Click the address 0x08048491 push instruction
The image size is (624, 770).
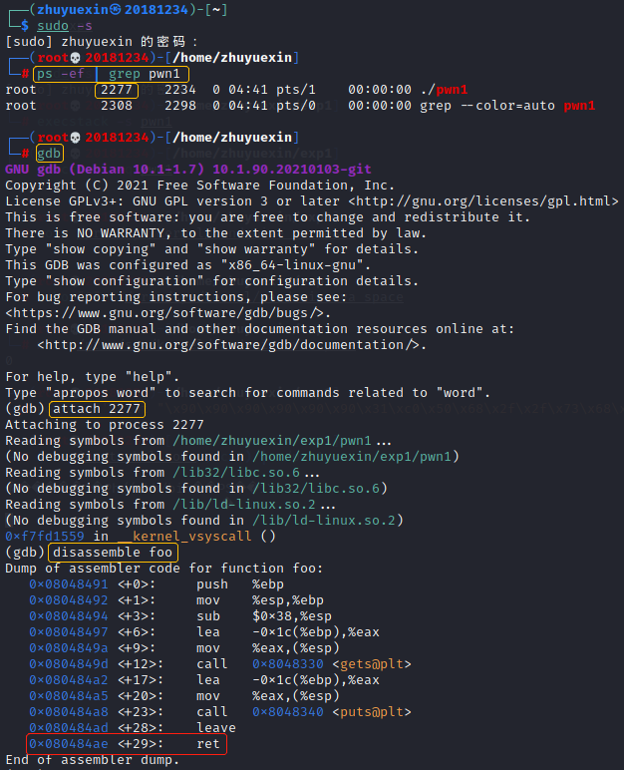click(x=69, y=583)
